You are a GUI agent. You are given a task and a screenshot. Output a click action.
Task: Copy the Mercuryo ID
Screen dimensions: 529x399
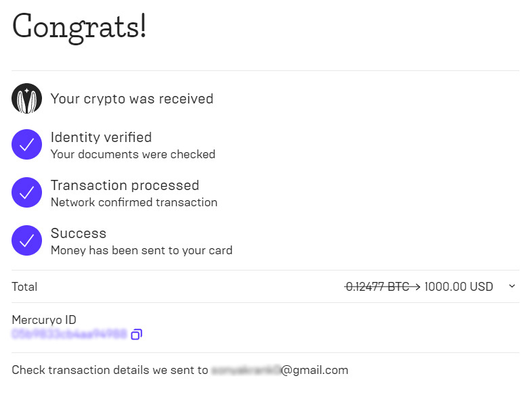pos(136,334)
